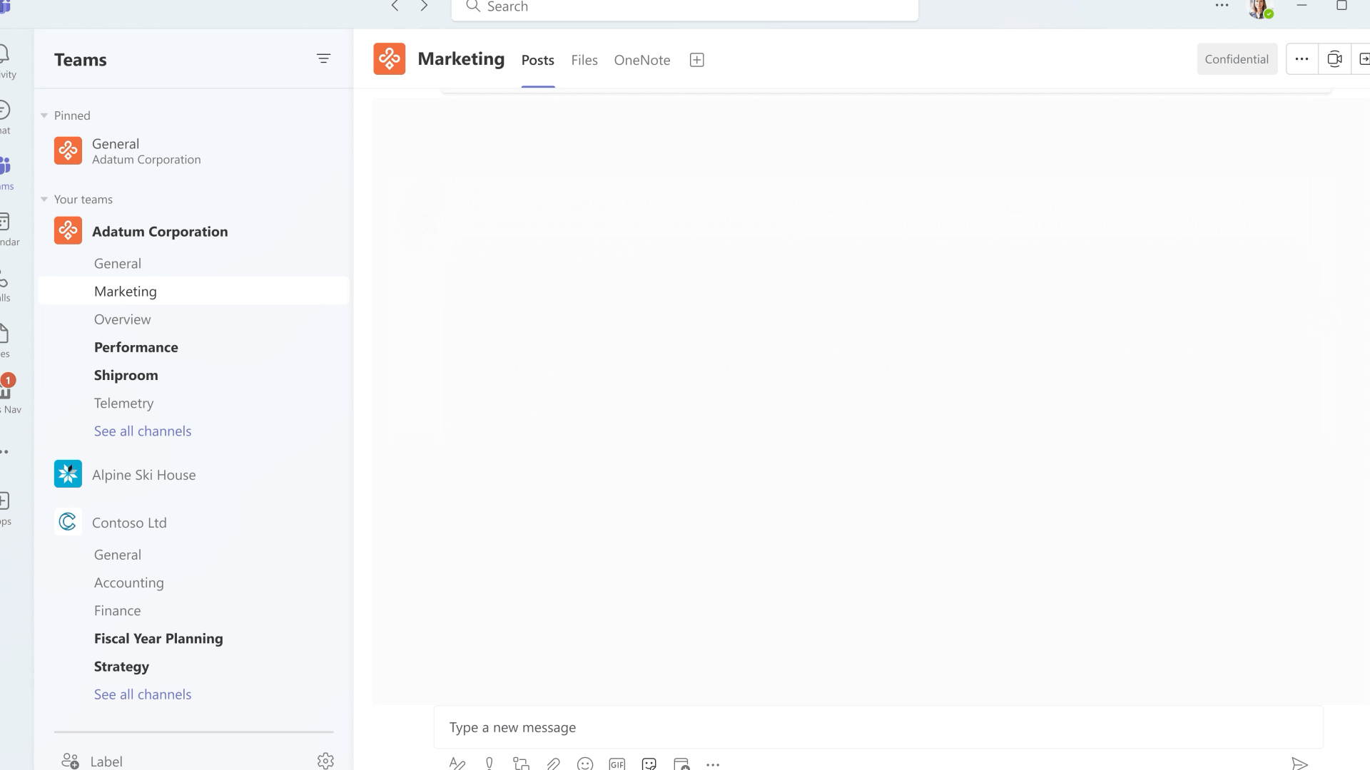This screenshot has height=770, width=1370.
Task: Add a new tab with the plus icon
Action: point(697,60)
